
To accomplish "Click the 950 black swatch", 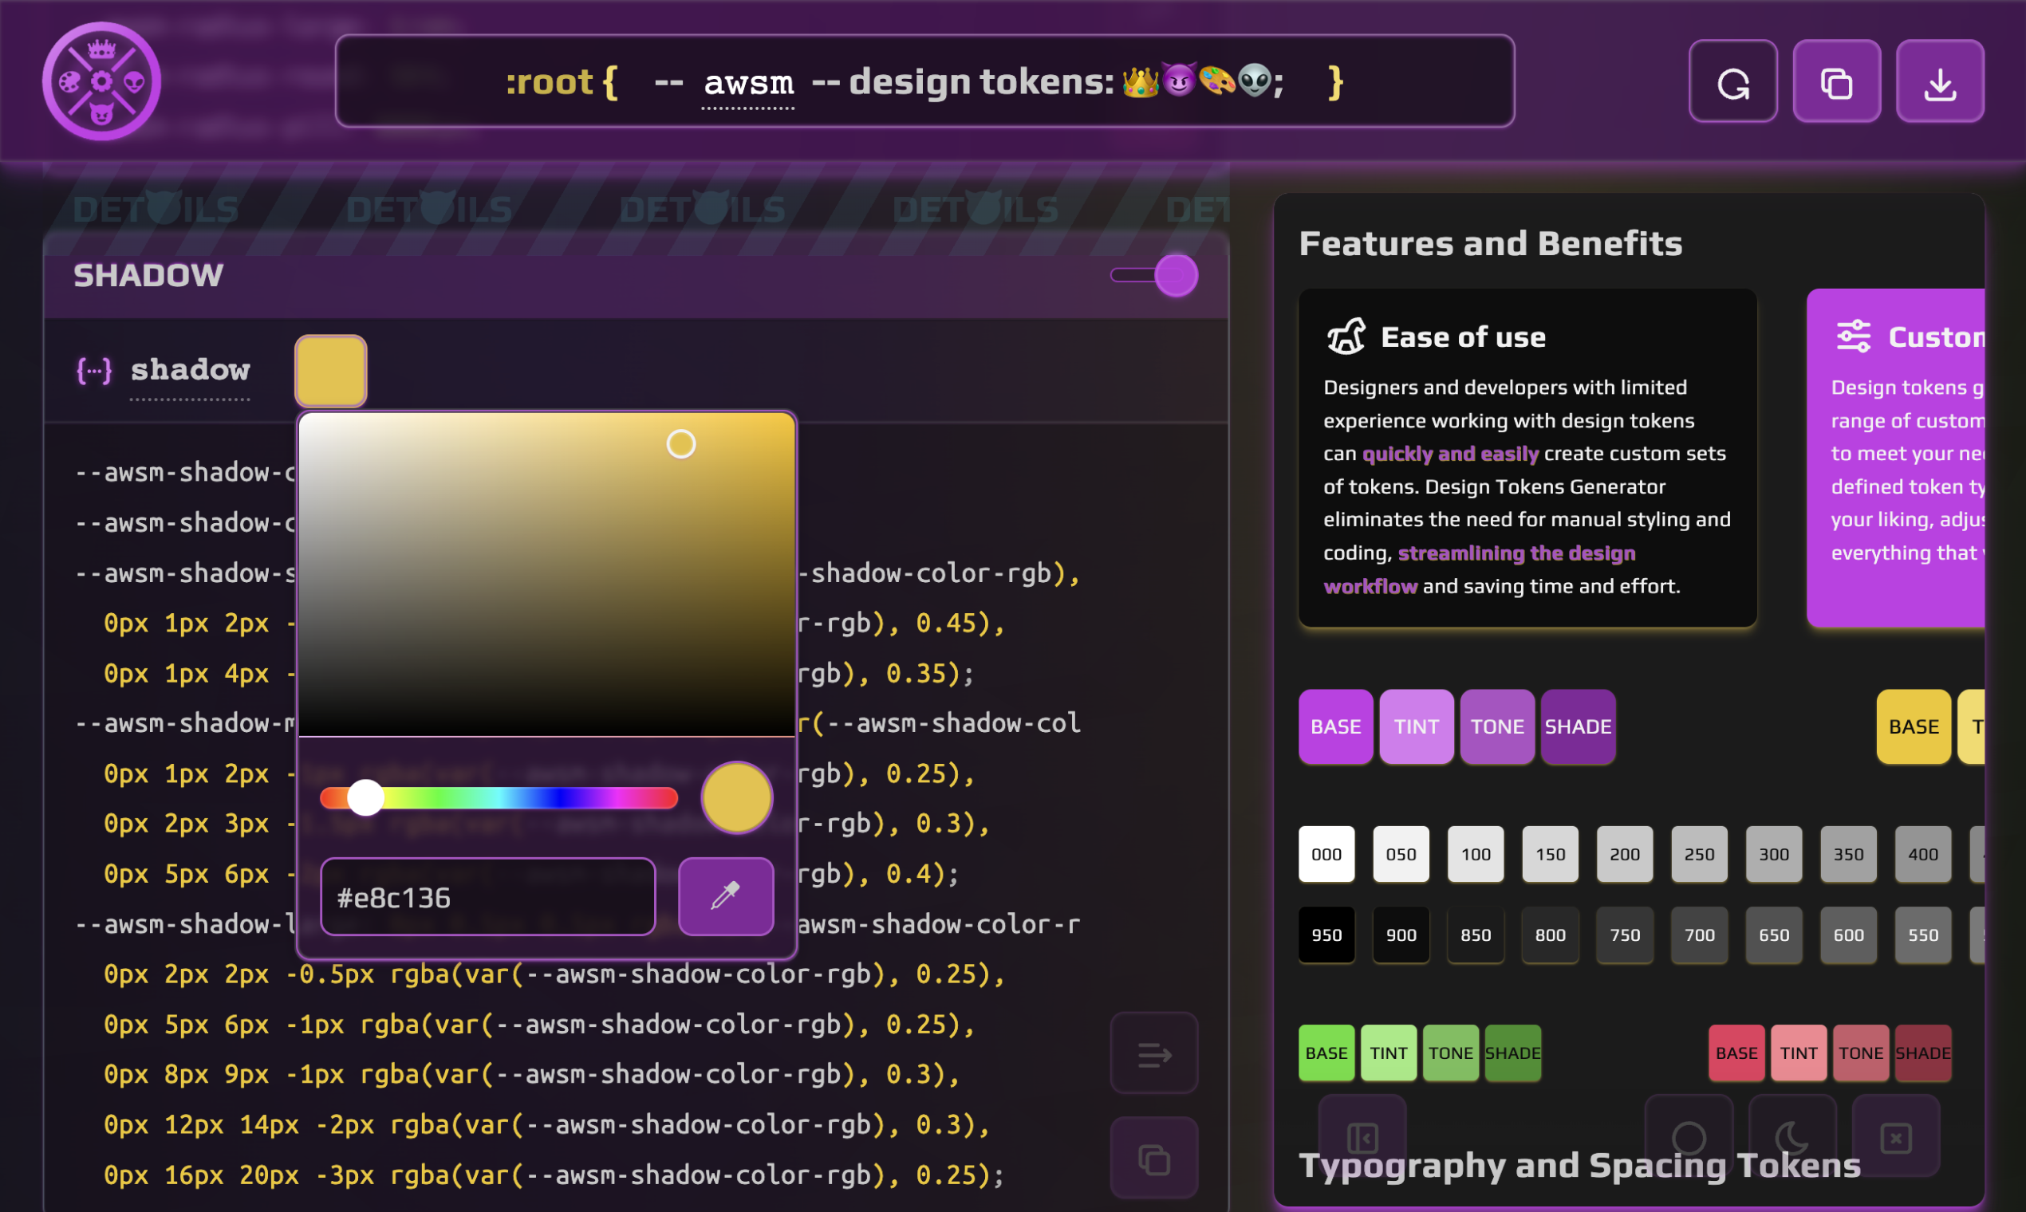I will click(1326, 935).
